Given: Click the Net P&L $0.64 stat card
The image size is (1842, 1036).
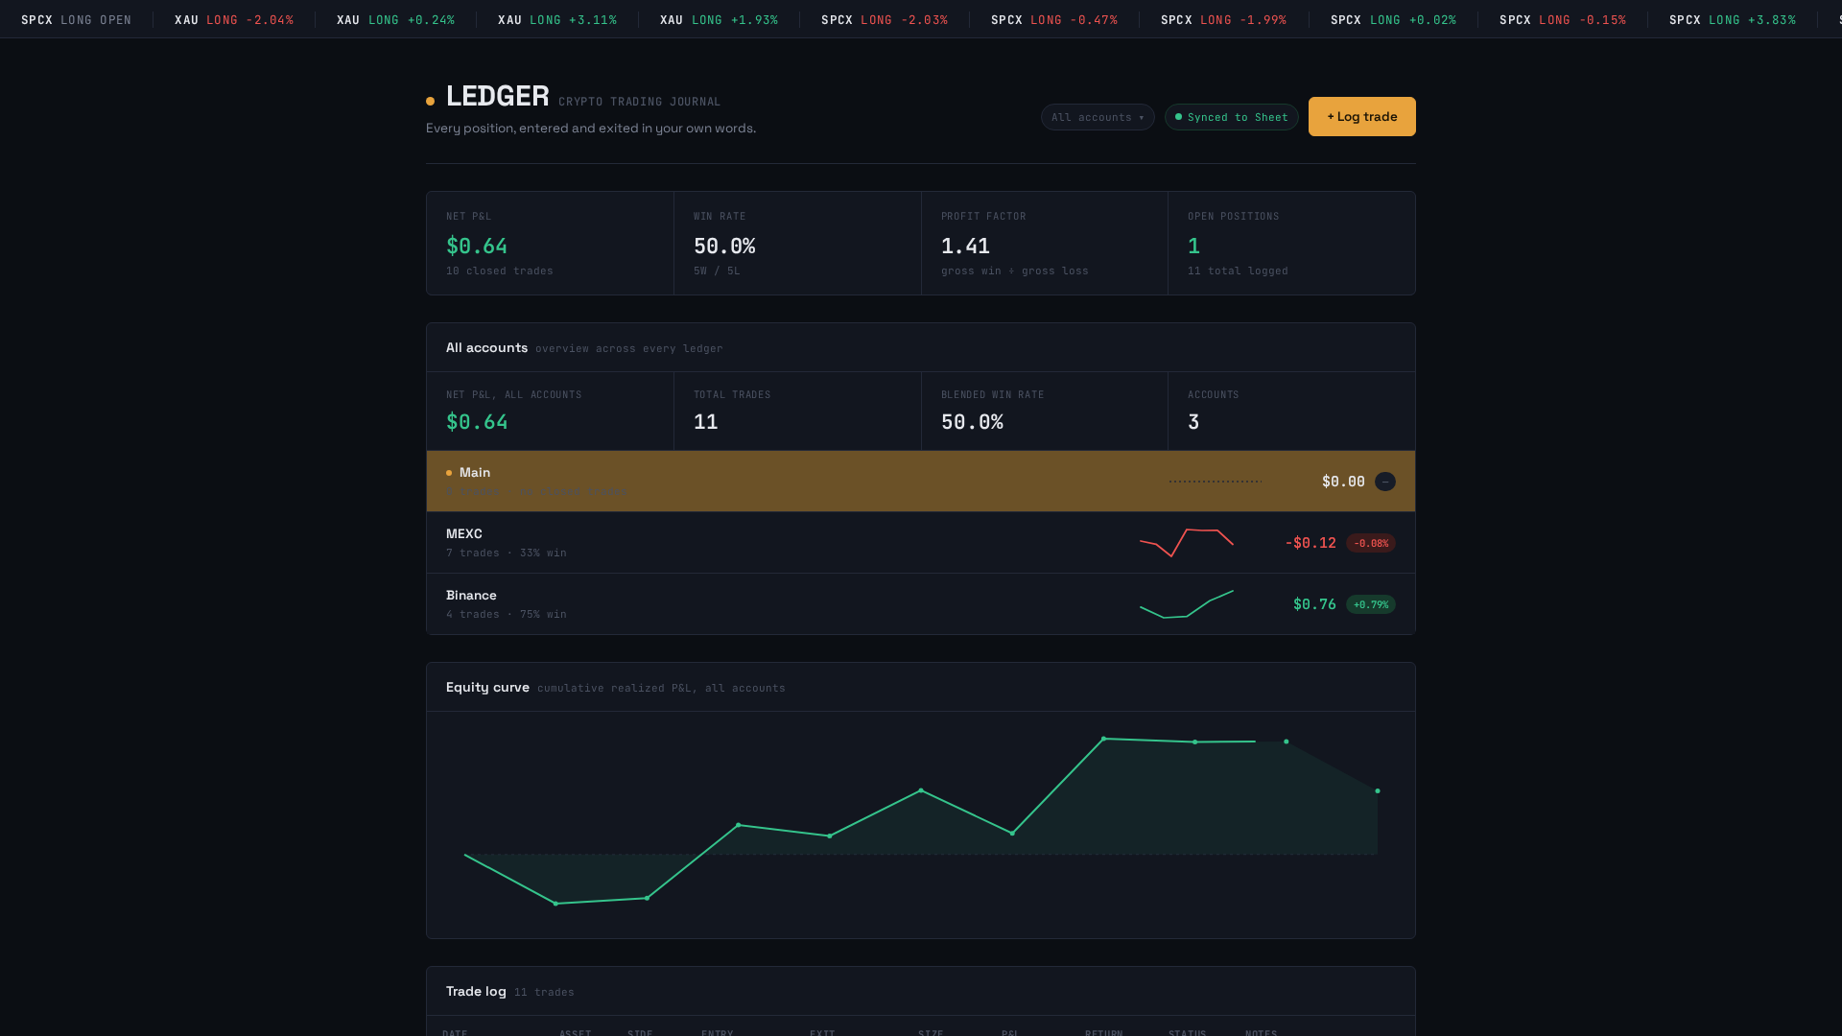Looking at the screenshot, I should [x=550, y=244].
